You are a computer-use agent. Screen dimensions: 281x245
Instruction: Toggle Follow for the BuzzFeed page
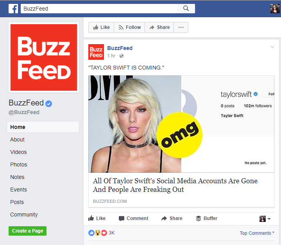click(129, 27)
